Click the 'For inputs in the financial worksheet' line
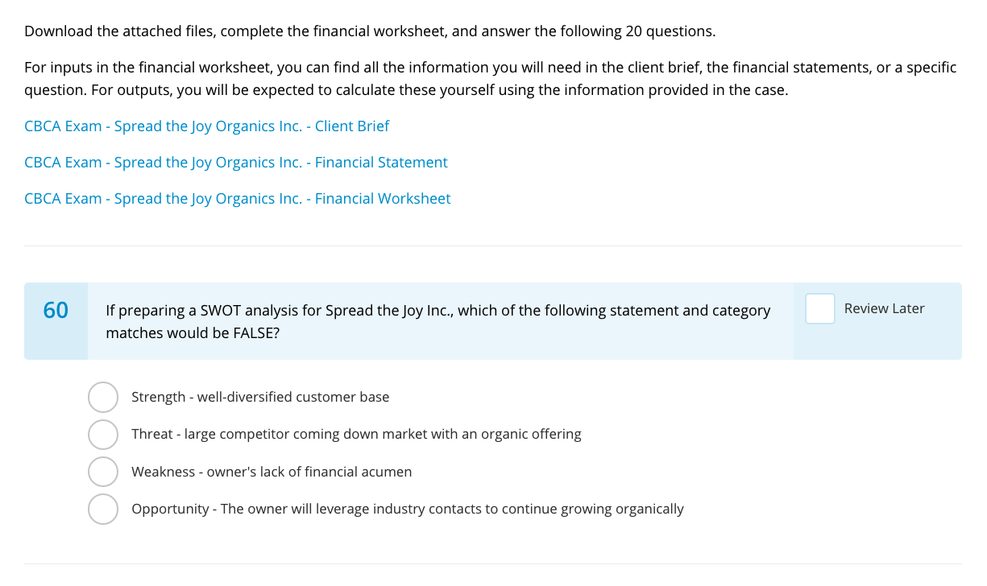This screenshot has width=987, height=586. point(490,68)
